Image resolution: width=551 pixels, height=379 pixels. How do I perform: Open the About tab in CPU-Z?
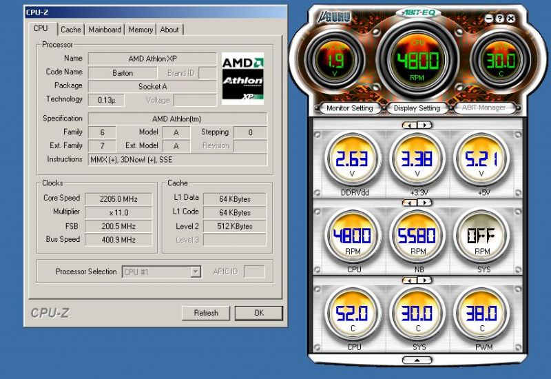click(169, 30)
